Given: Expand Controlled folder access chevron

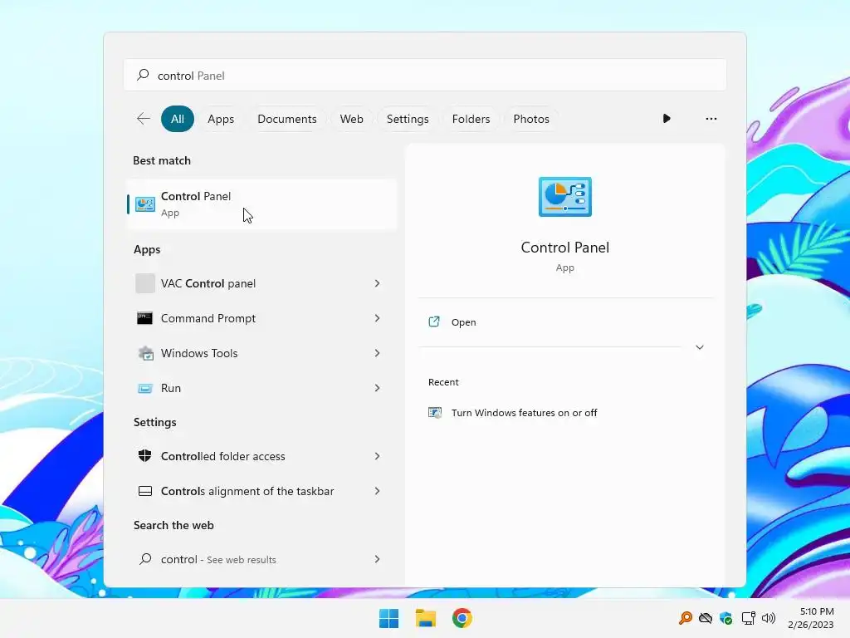Looking at the screenshot, I should 377,456.
